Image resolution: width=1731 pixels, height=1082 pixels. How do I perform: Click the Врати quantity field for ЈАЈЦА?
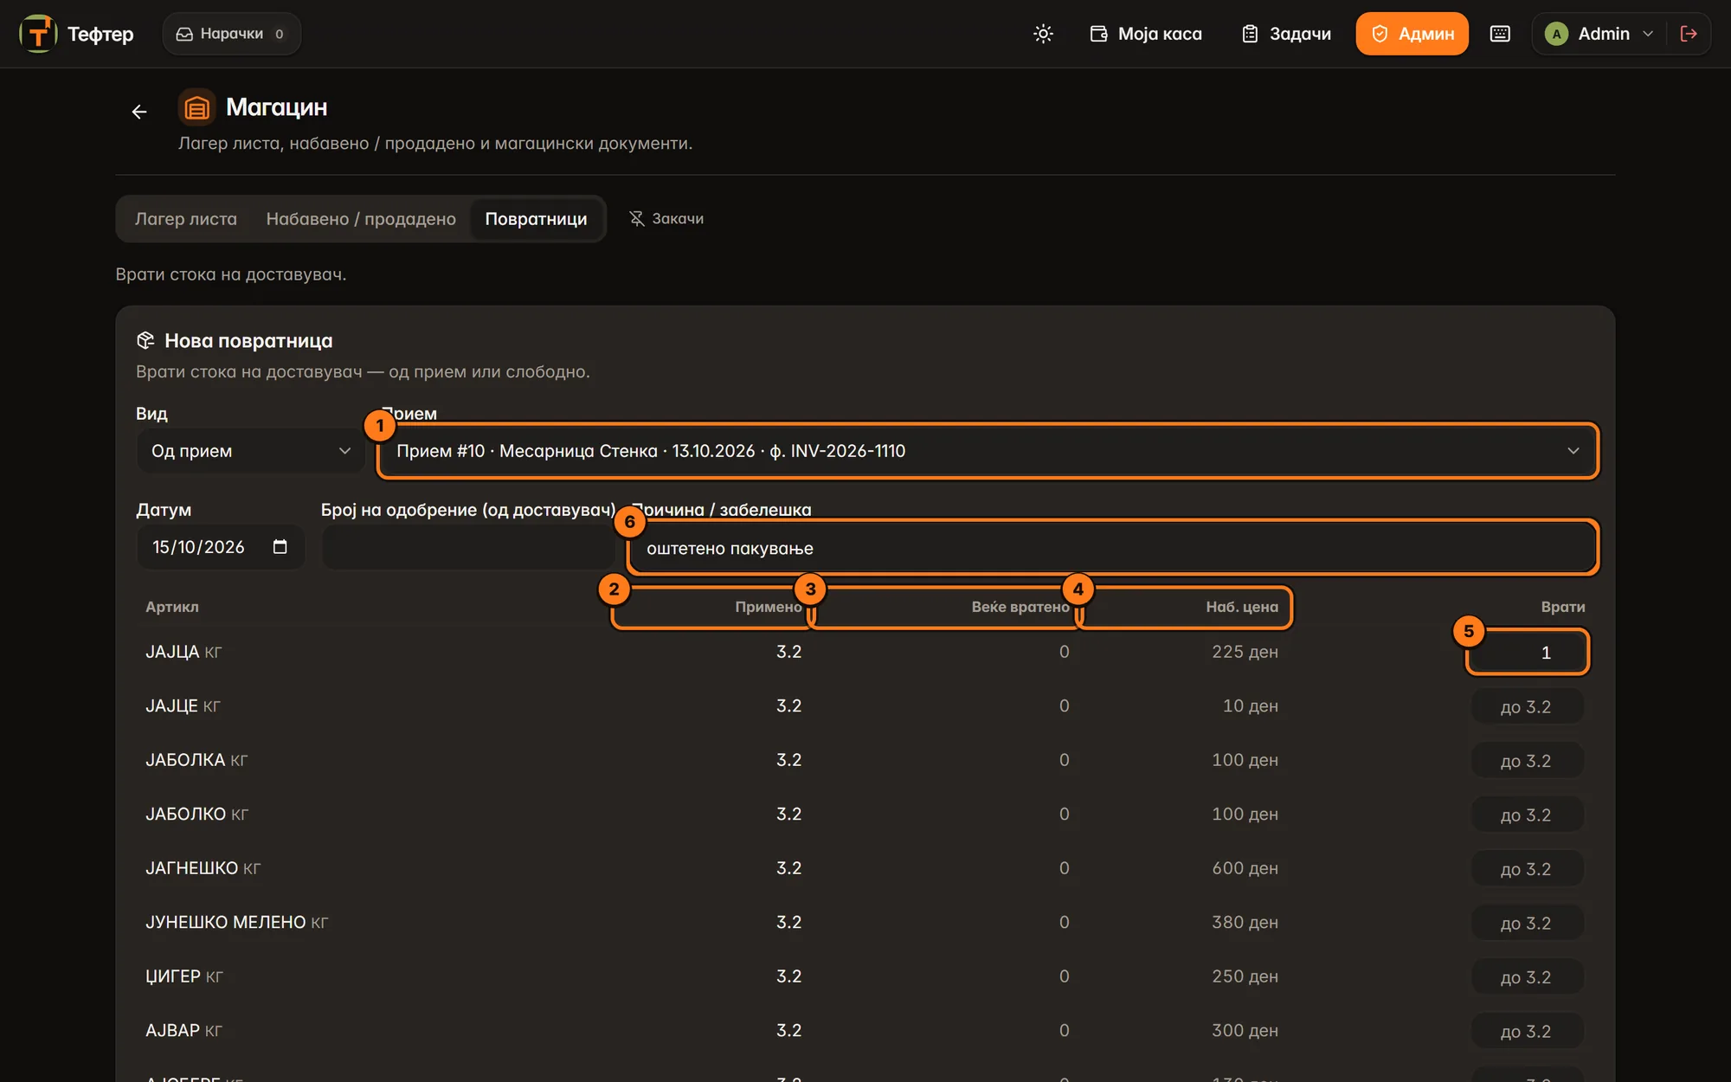point(1527,653)
